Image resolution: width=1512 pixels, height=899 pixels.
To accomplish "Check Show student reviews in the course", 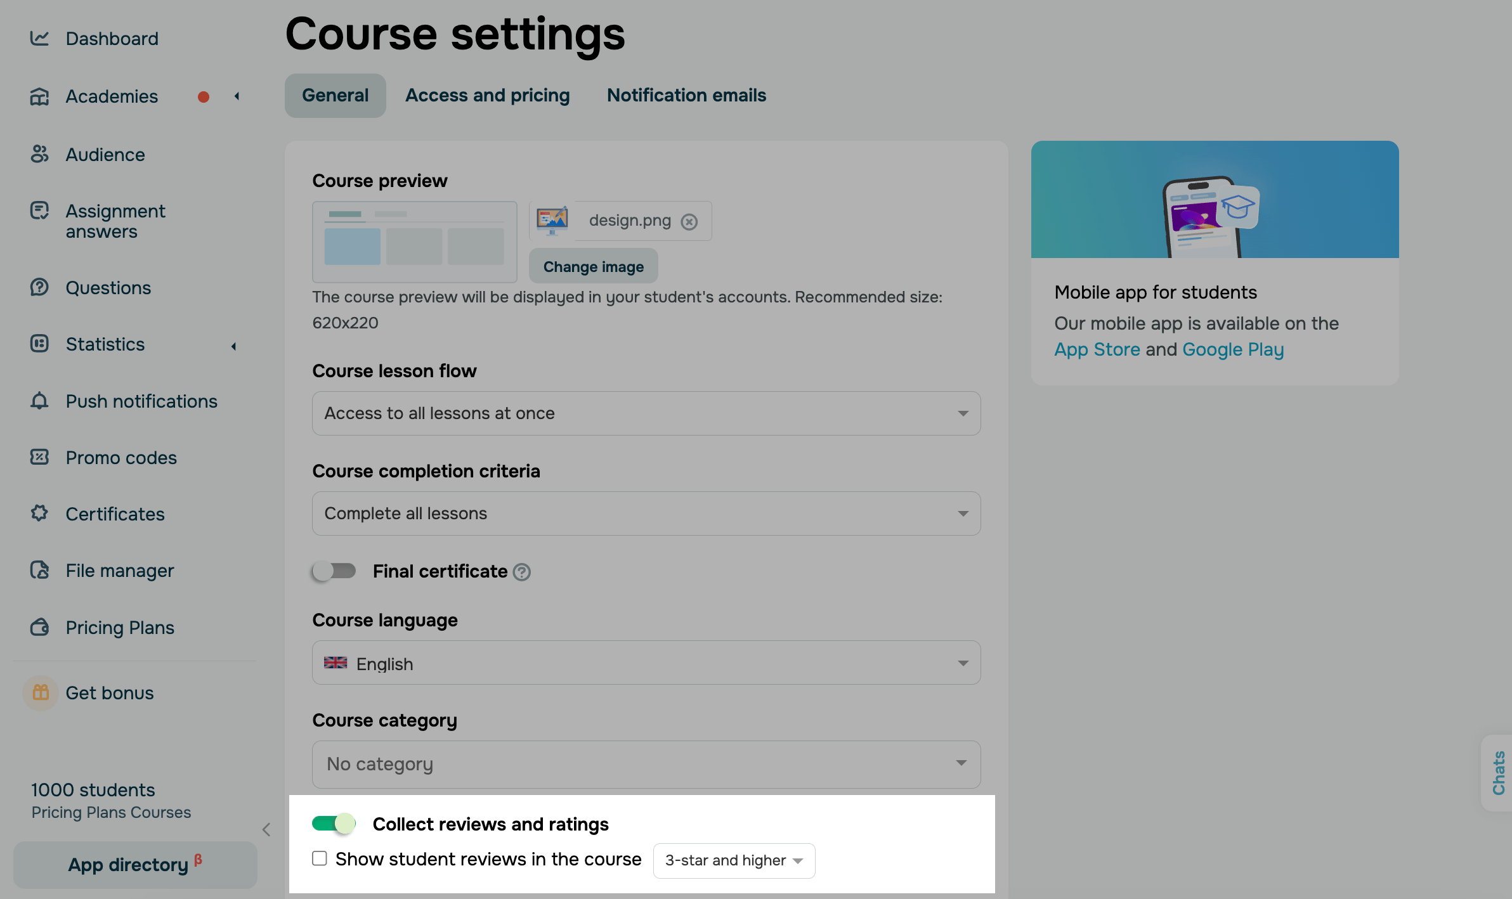I will pyautogui.click(x=320, y=858).
